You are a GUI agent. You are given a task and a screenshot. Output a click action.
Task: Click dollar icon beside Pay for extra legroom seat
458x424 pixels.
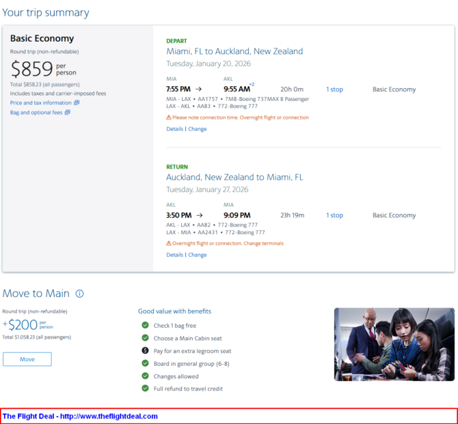click(x=145, y=351)
